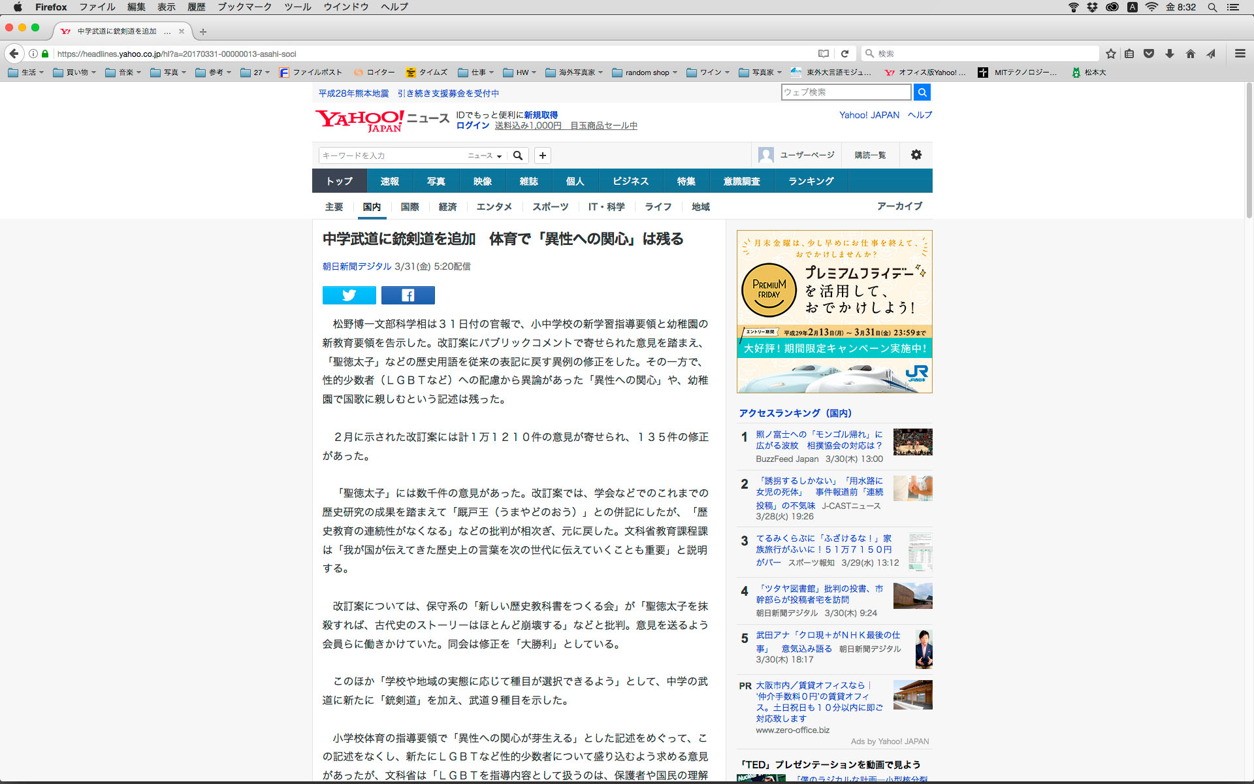Click the plus button beside keyword search
Viewport: 1254px width, 784px height.
coord(542,155)
